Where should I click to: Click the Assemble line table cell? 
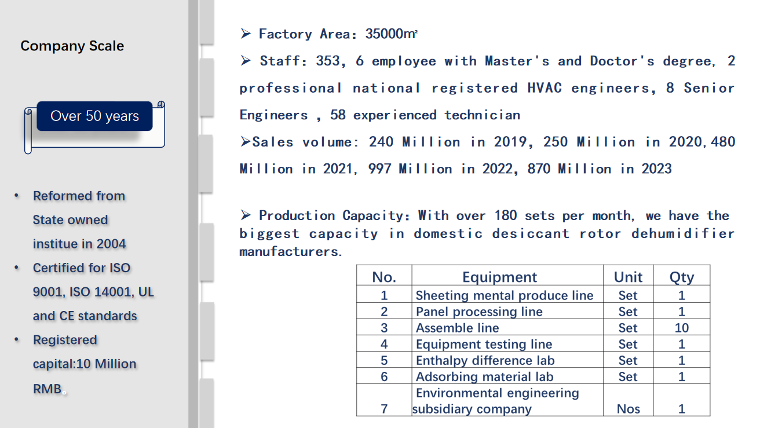pos(457,328)
